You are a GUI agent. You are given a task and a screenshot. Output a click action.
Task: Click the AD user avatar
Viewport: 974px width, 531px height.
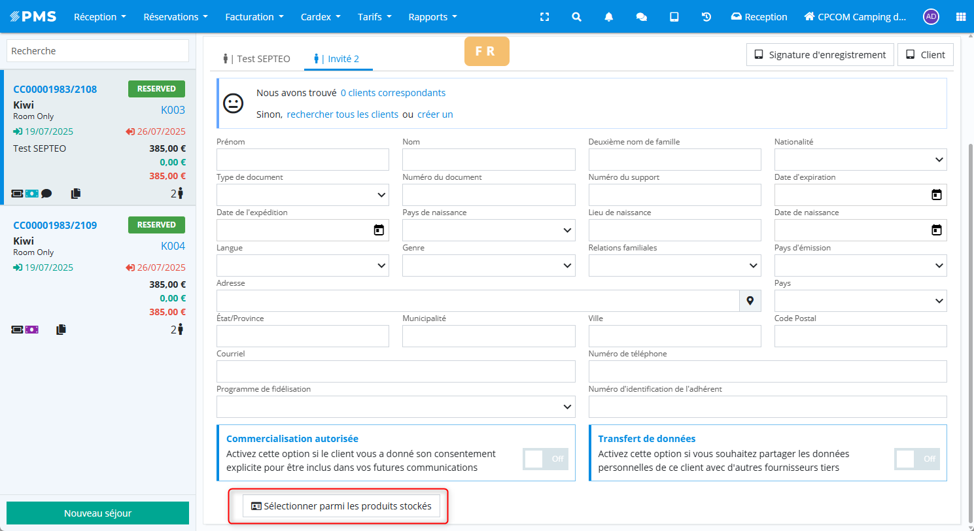[931, 17]
